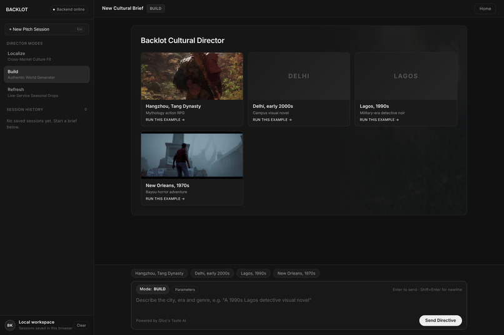The height and width of the screenshot is (335, 504).
Task: Click the New Orleans, 1970s suggestion chip
Action: (296, 273)
